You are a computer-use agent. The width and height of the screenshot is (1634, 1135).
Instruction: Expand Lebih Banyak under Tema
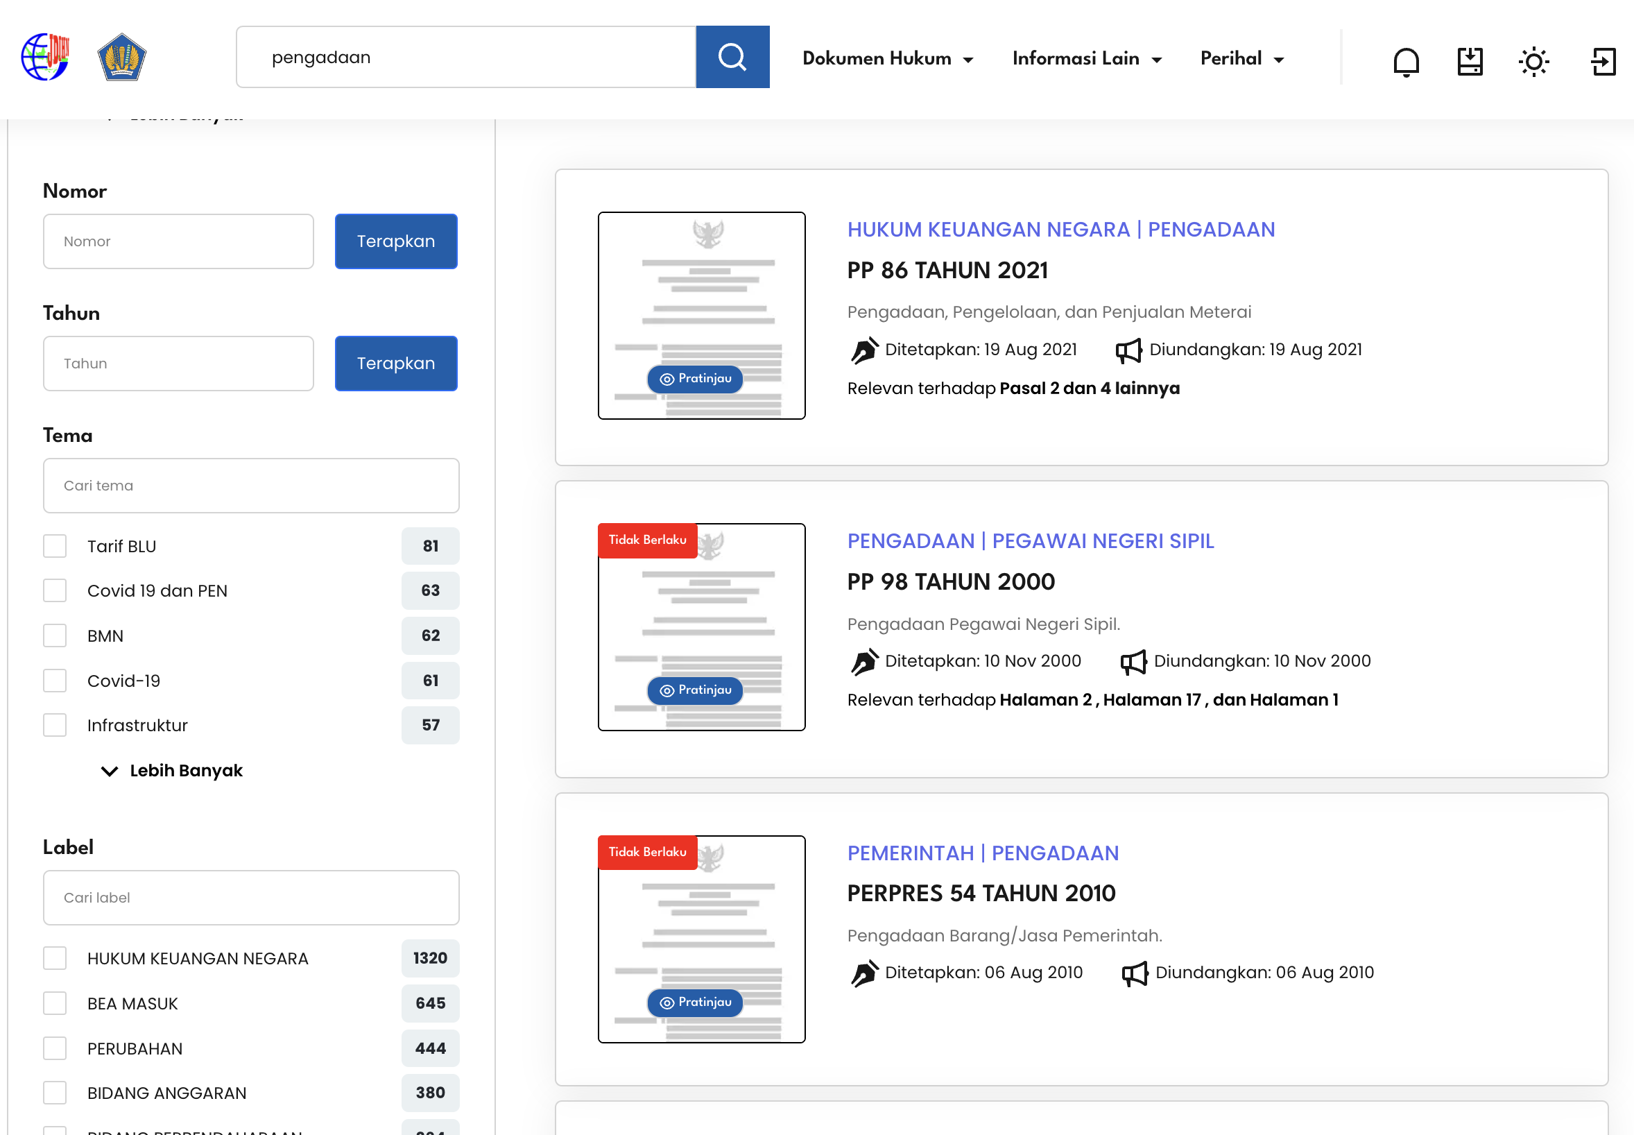pyautogui.click(x=173, y=771)
